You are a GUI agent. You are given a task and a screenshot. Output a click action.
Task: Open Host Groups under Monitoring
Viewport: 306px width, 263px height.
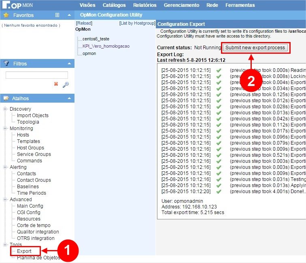30,148
